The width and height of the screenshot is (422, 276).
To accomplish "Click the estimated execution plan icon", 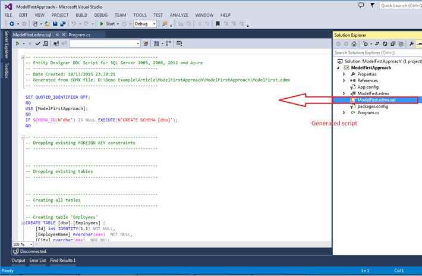I will (46, 43).
